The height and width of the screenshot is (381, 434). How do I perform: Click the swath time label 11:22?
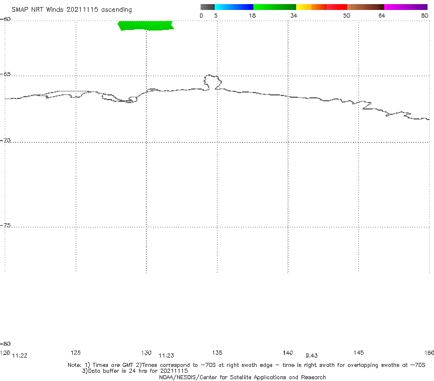(x=20, y=356)
